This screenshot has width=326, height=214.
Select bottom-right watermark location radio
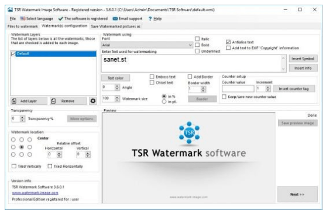point(30,154)
